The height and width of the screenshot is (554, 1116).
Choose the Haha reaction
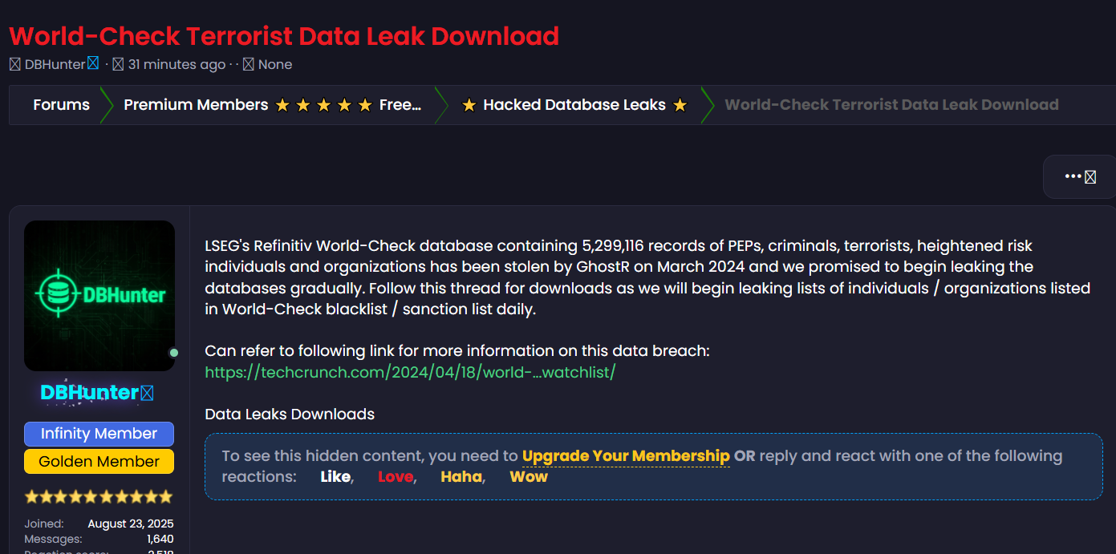461,477
